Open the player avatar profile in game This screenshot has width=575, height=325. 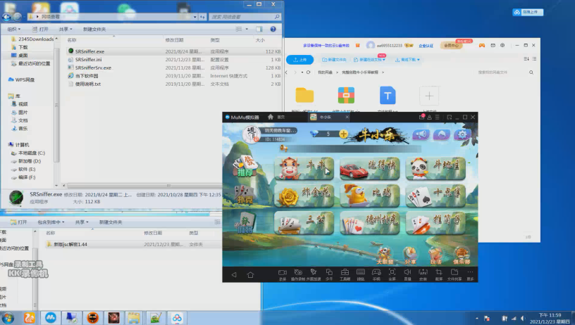pos(252,134)
